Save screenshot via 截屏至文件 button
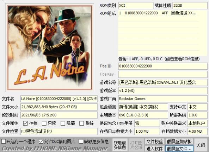The image size is (209, 152). [179, 148]
